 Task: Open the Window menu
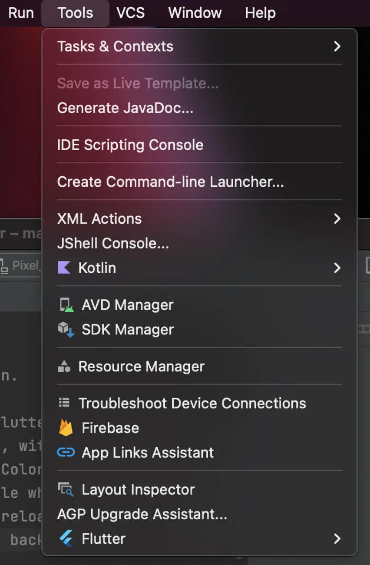pos(195,13)
